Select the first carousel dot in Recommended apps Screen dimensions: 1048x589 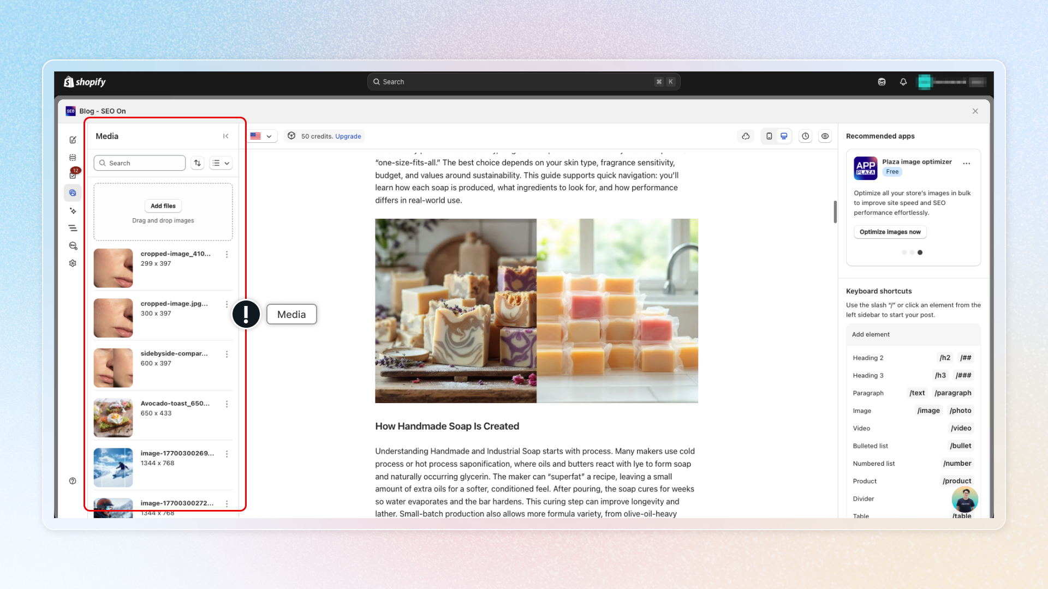click(x=904, y=253)
